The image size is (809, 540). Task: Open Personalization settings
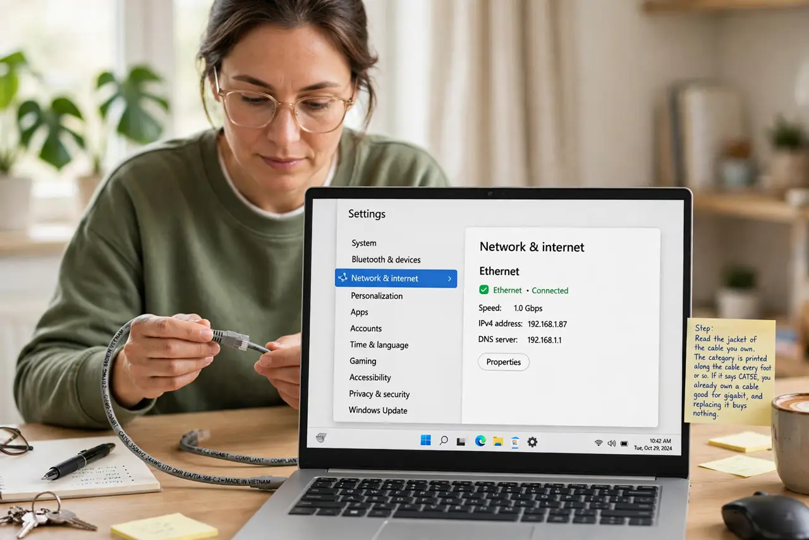pyautogui.click(x=377, y=296)
